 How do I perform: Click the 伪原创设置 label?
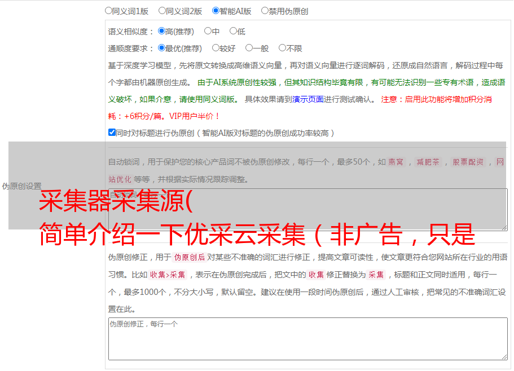click(21, 186)
